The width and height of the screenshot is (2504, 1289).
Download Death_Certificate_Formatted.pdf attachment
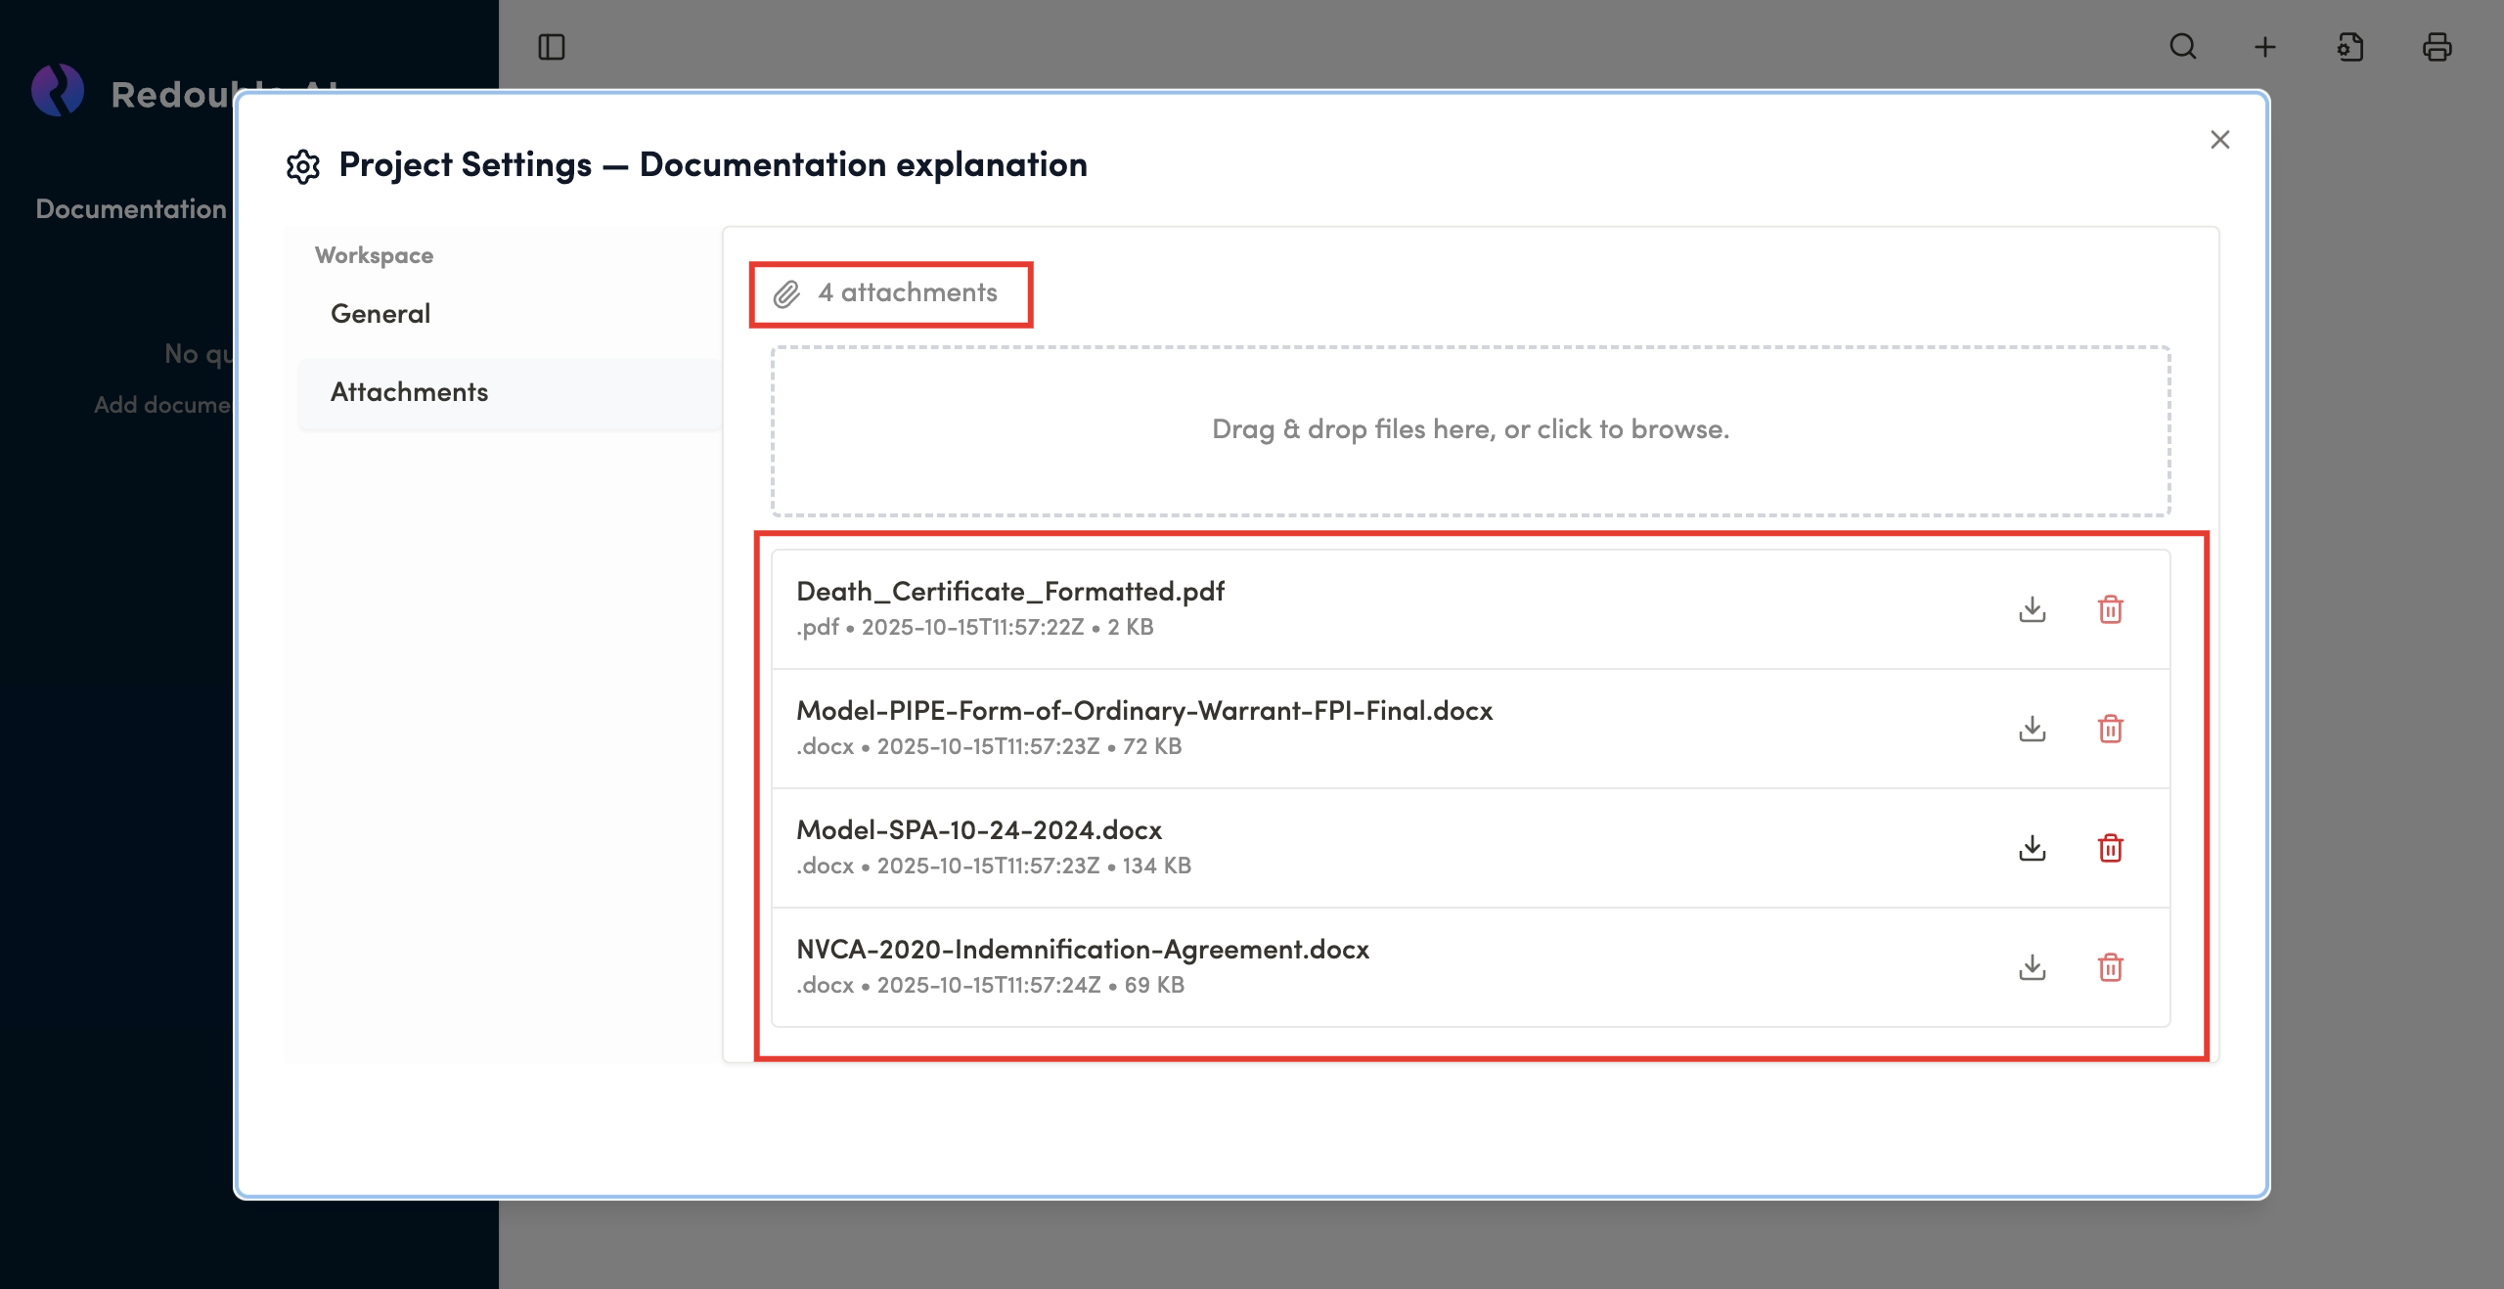tap(2032, 609)
